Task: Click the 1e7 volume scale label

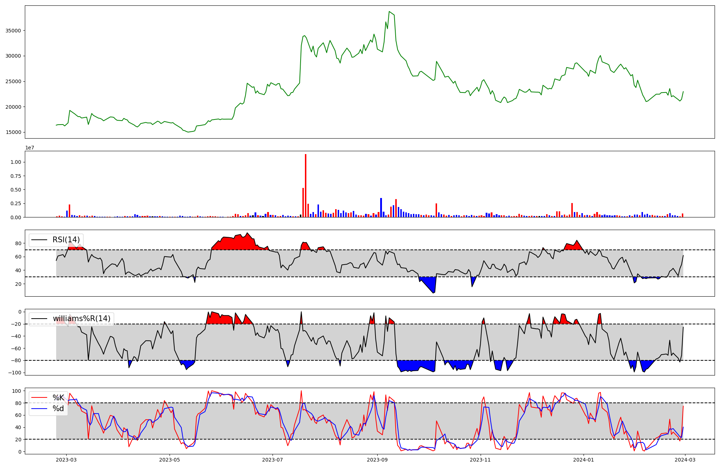Action: [x=30, y=148]
